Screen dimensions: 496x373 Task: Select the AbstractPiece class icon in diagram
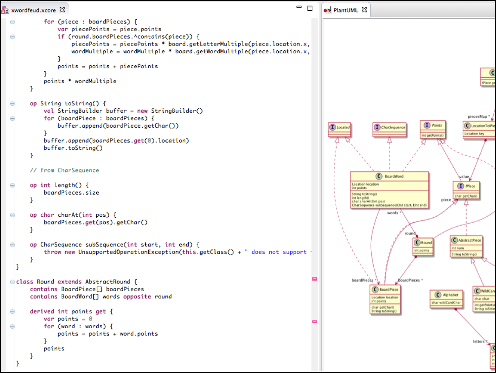455,240
